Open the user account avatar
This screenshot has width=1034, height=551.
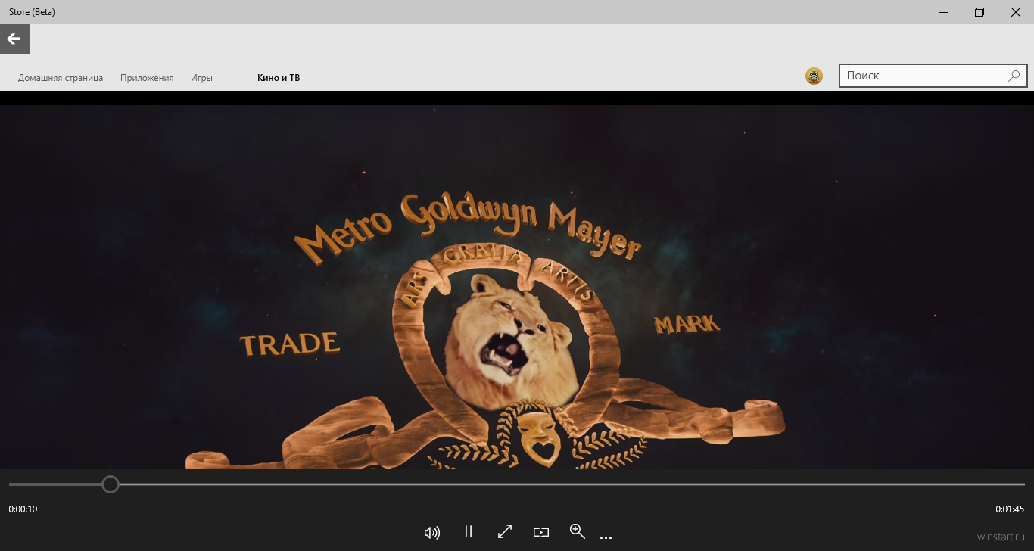pyautogui.click(x=814, y=76)
